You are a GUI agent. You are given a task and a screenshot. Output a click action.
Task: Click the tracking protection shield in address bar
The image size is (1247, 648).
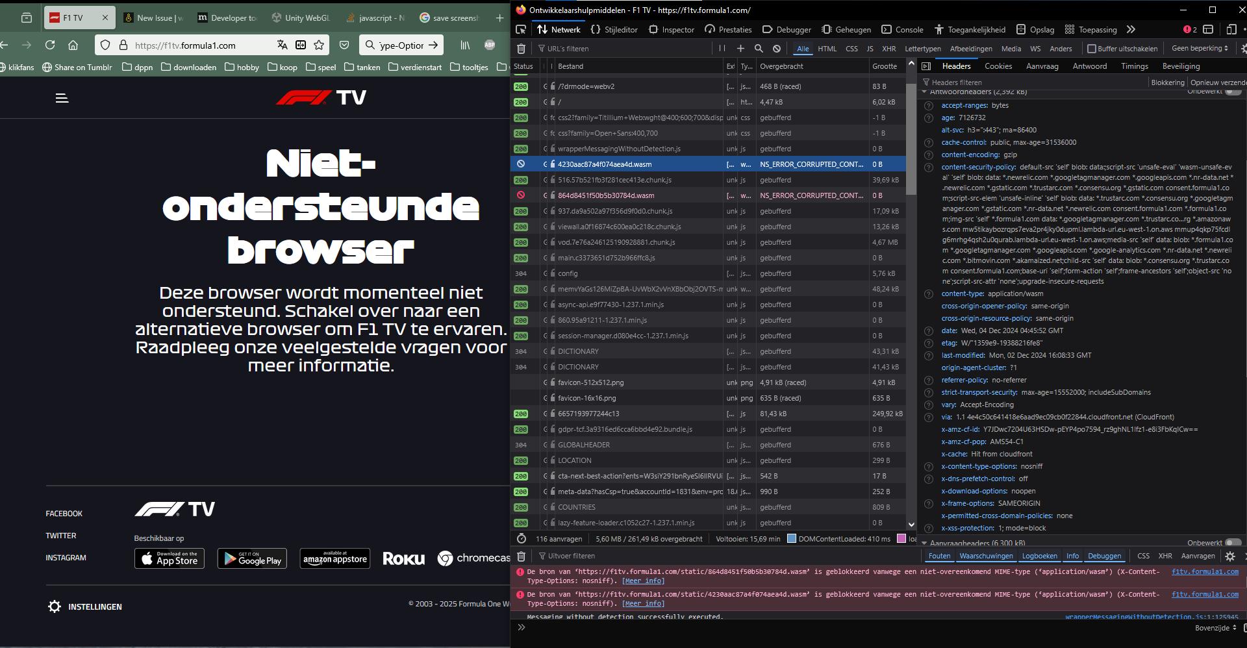tap(104, 45)
